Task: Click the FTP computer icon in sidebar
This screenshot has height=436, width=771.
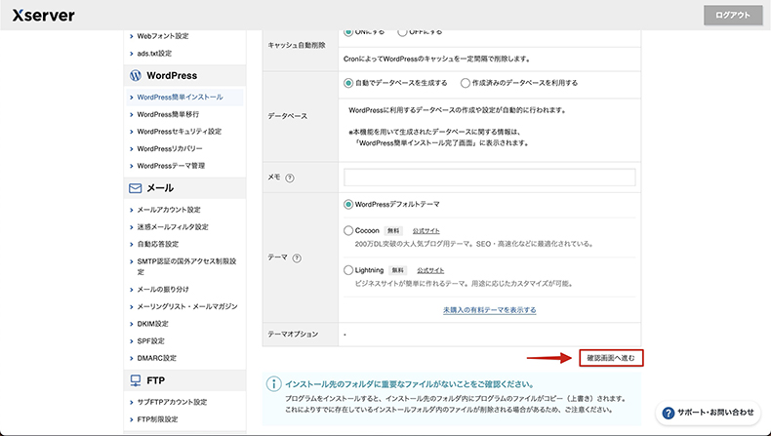Action: pos(136,380)
